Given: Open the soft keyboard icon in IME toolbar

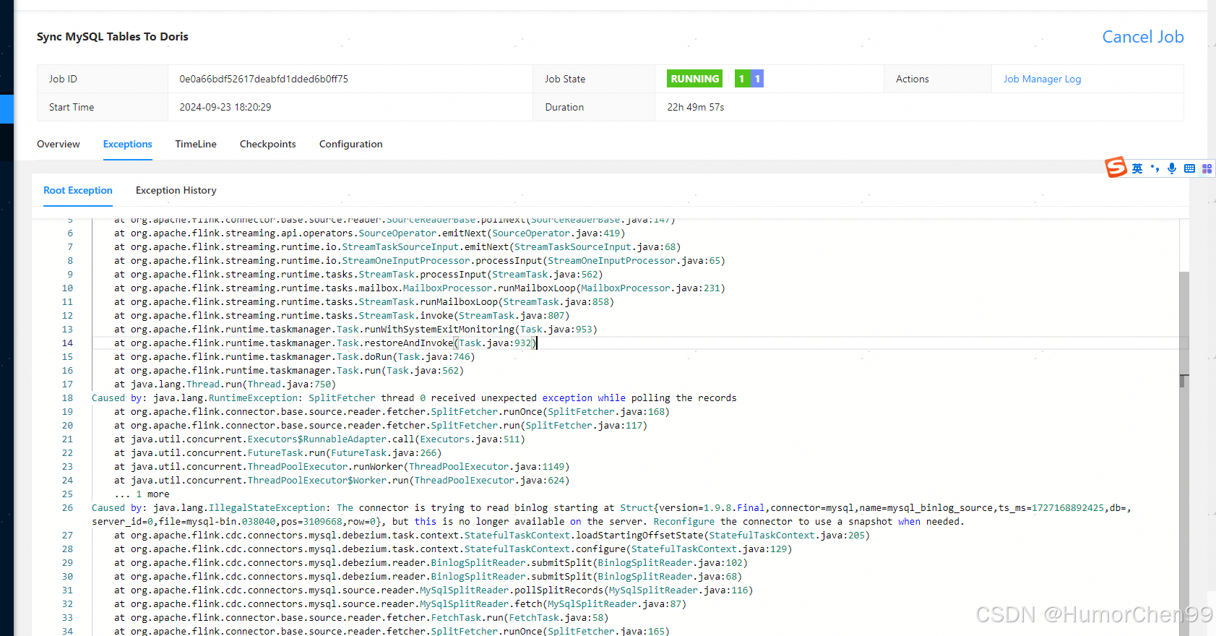Looking at the screenshot, I should click(1189, 168).
